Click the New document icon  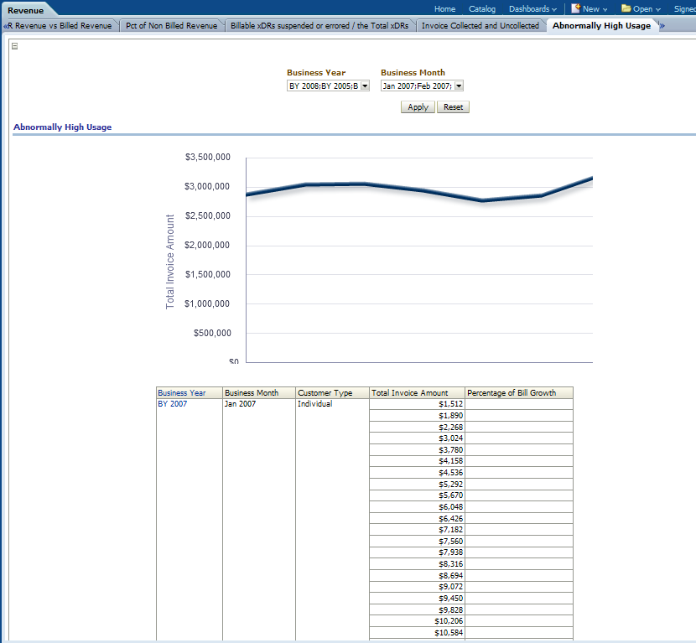[575, 8]
